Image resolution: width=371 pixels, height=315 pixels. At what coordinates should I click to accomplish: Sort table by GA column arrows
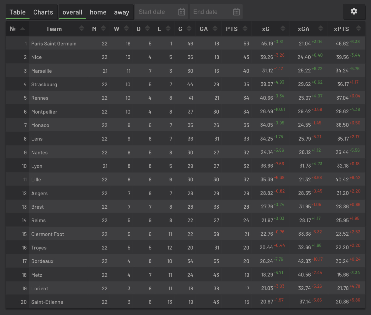pos(215,29)
